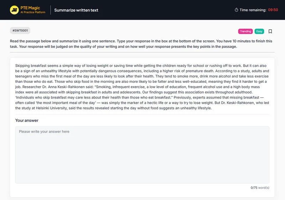The image size is (285, 200).
Task: Click the red 09:50 countdown value
Action: point(273,10)
